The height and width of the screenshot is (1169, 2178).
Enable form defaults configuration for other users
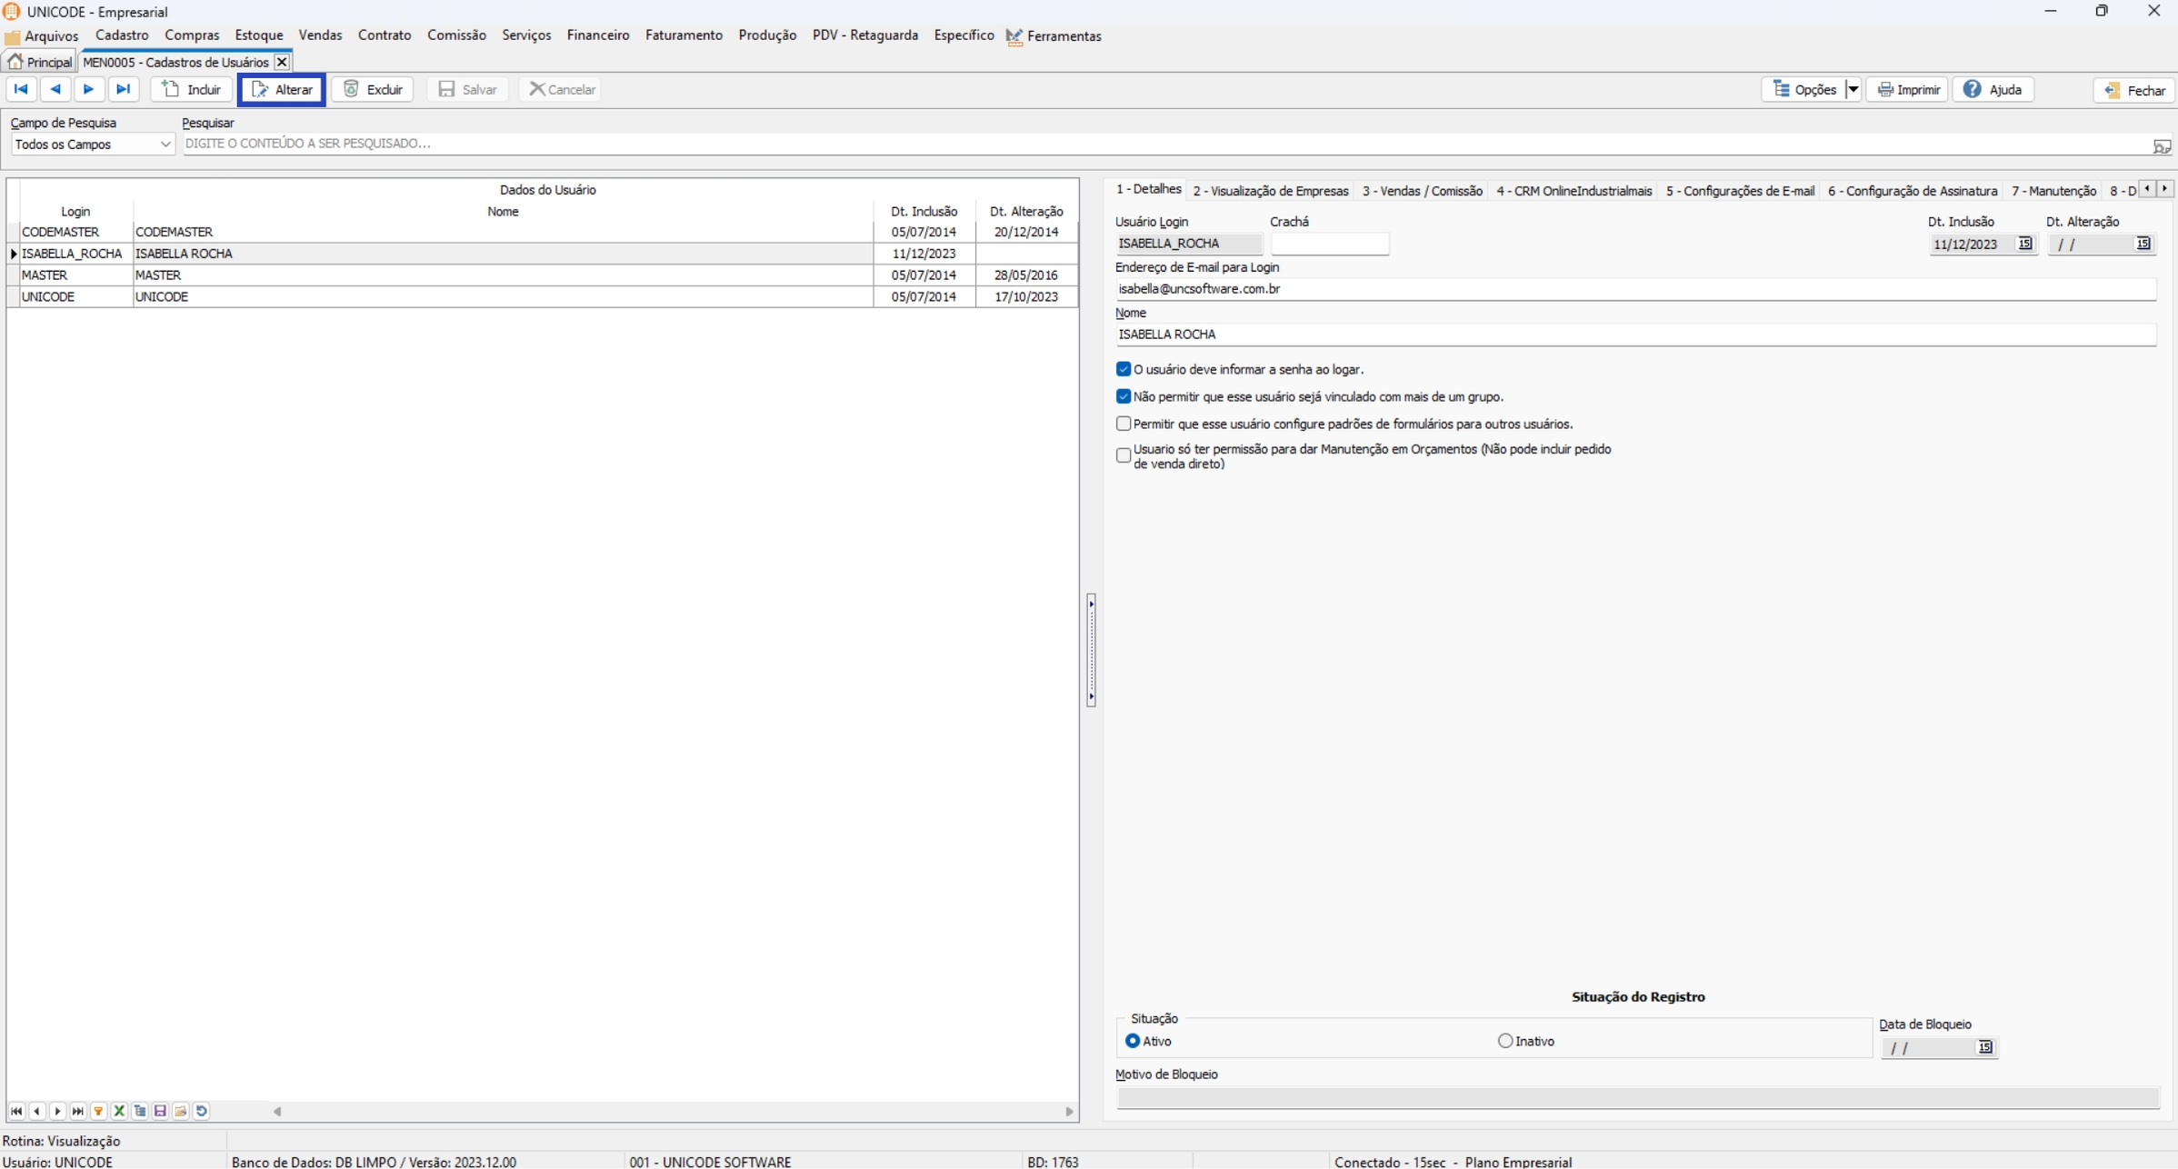[1124, 424]
